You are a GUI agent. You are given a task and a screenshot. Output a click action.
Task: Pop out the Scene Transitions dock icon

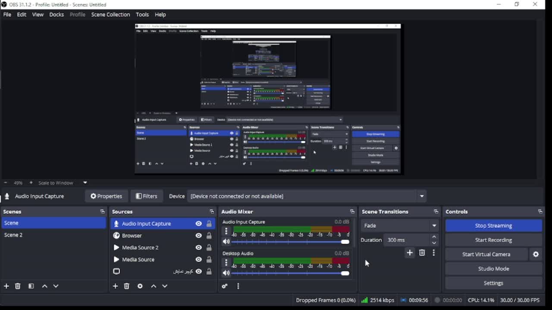click(436, 212)
